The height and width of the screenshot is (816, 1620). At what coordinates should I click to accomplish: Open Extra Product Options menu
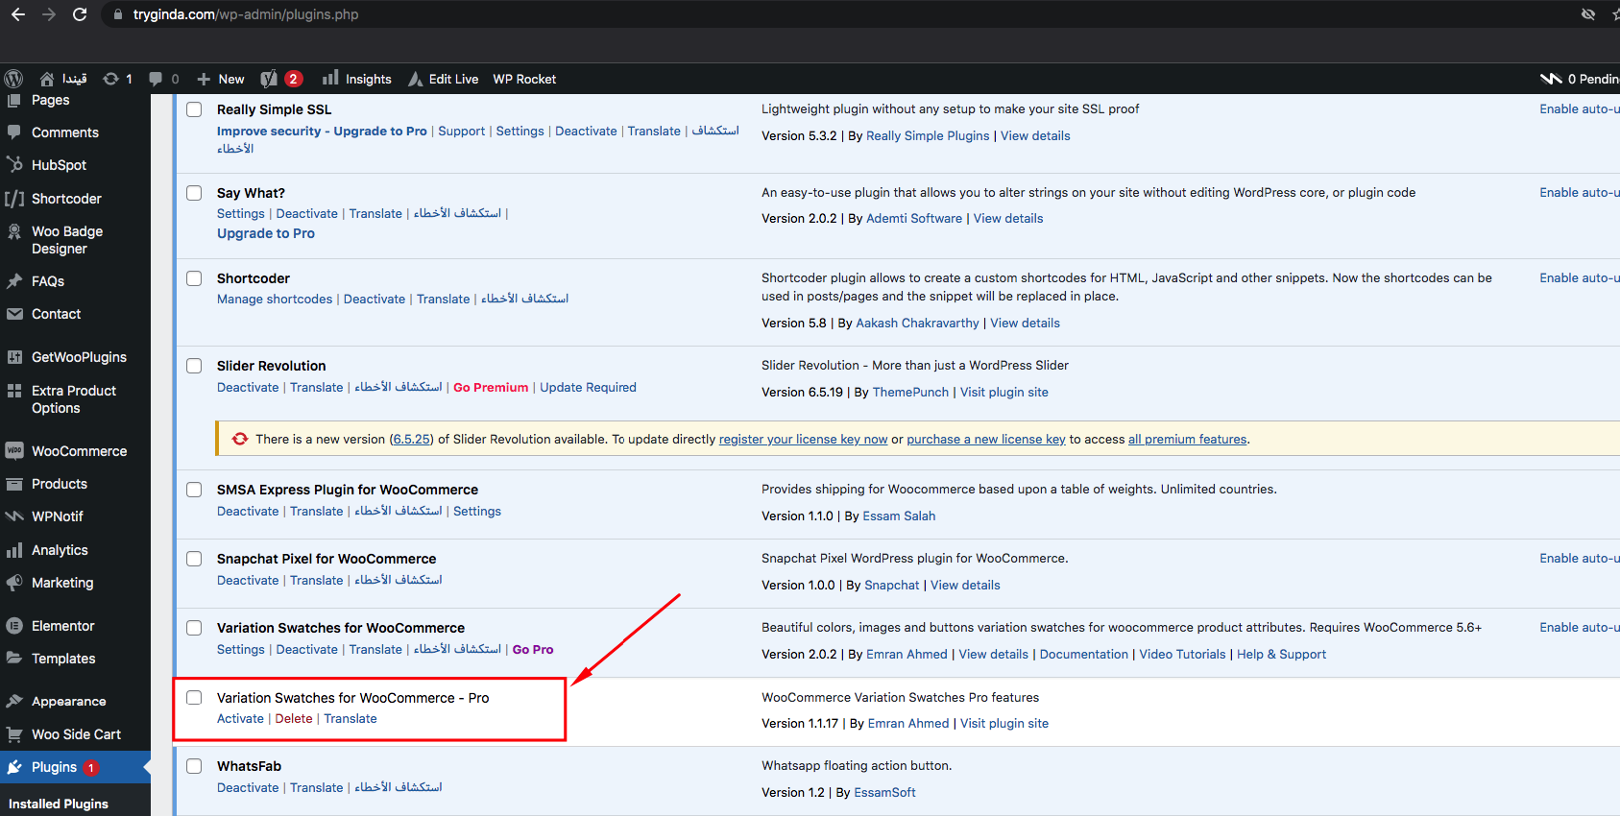[x=74, y=399]
